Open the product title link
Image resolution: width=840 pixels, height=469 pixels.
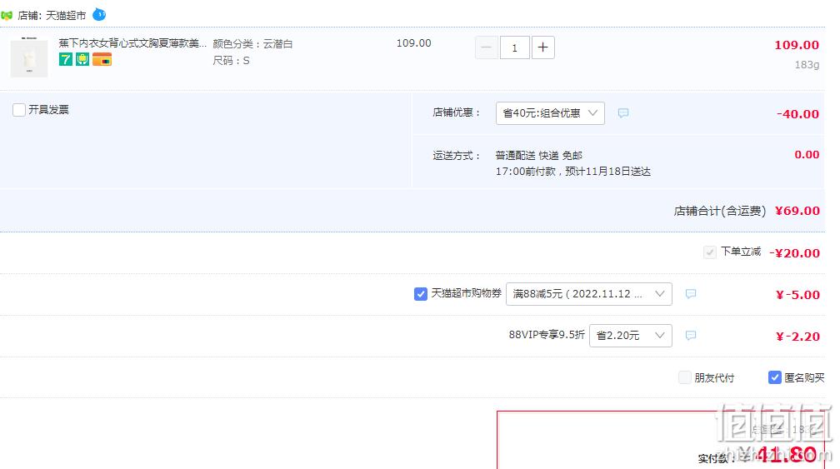point(132,43)
